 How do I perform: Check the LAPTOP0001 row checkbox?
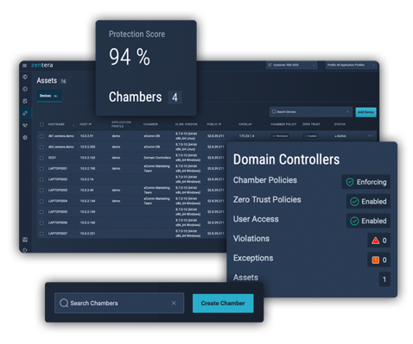[41, 169]
